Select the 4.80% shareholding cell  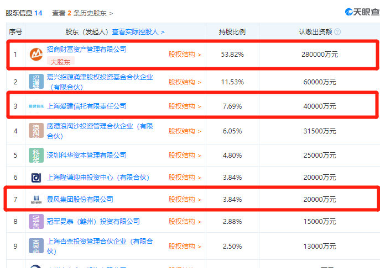click(232, 156)
